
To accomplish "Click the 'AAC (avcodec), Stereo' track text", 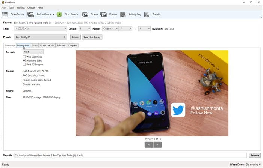I will (x=34, y=75).
